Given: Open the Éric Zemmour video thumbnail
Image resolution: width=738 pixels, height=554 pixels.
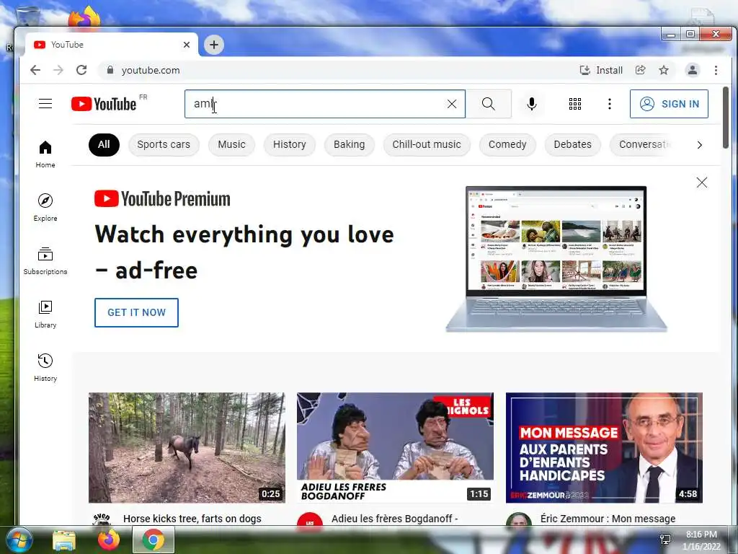Looking at the screenshot, I should pyautogui.click(x=604, y=447).
